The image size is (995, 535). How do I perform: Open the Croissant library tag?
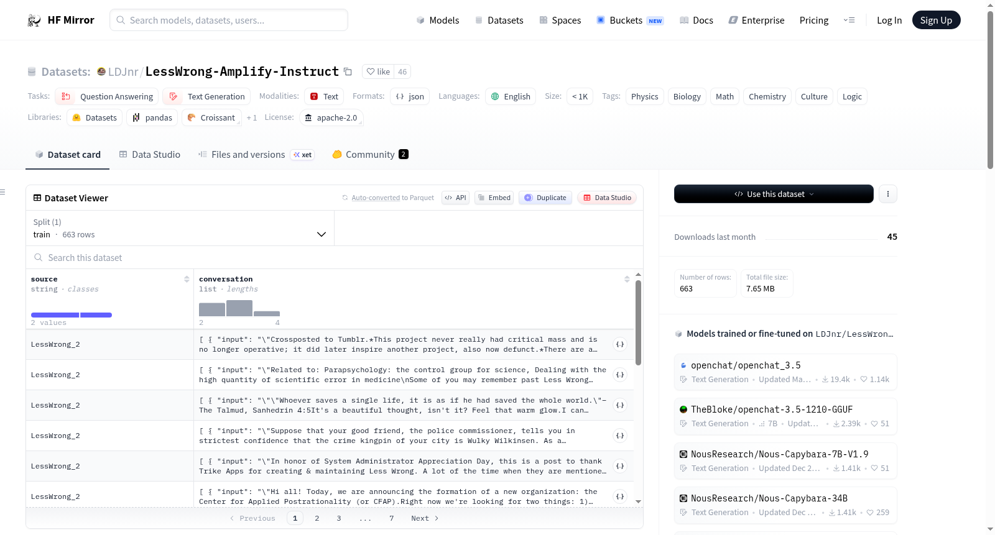click(211, 117)
